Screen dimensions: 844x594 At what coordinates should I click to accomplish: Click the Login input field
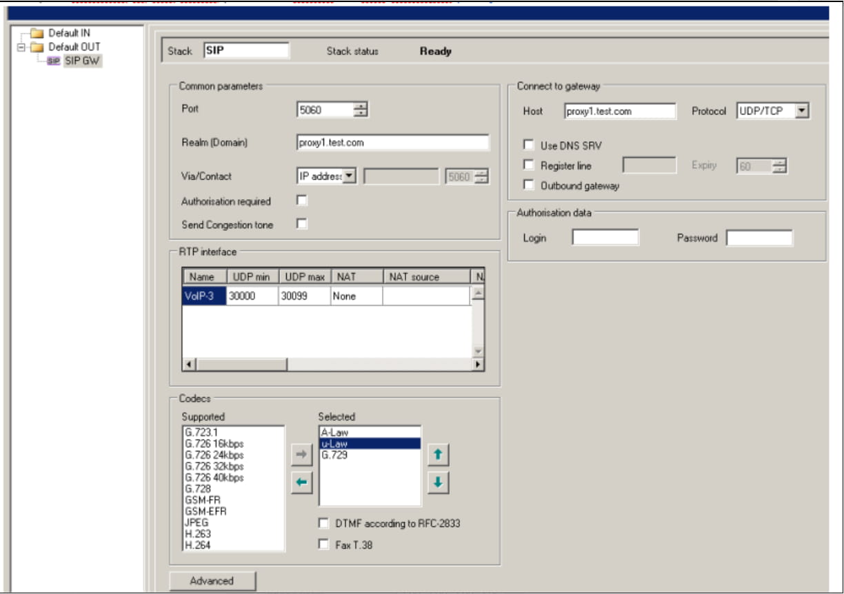[605, 238]
